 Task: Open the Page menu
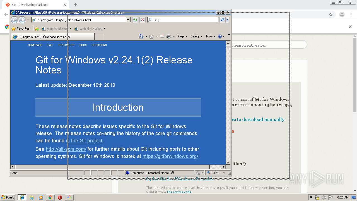(182, 36)
